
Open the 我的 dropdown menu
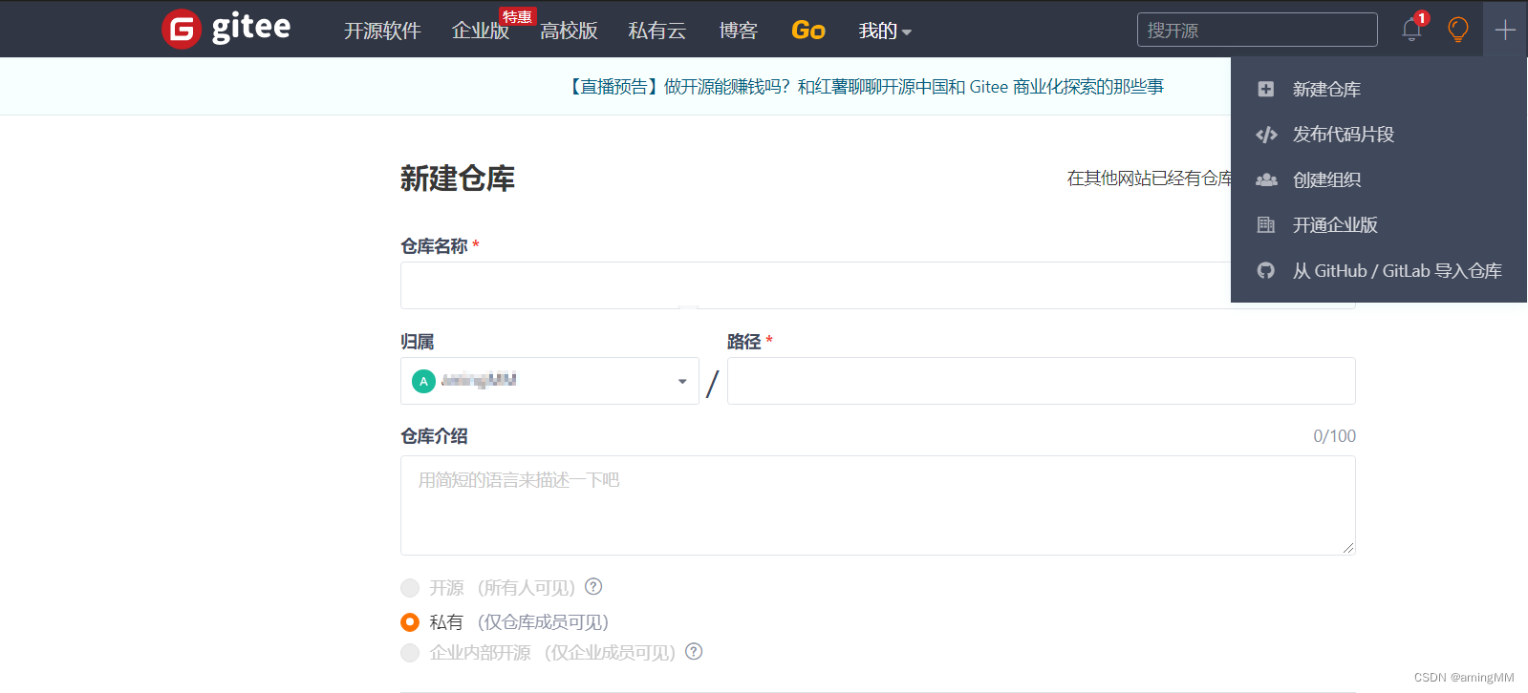pyautogui.click(x=885, y=31)
